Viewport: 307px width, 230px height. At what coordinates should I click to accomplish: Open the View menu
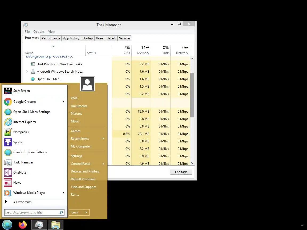pyautogui.click(x=51, y=32)
